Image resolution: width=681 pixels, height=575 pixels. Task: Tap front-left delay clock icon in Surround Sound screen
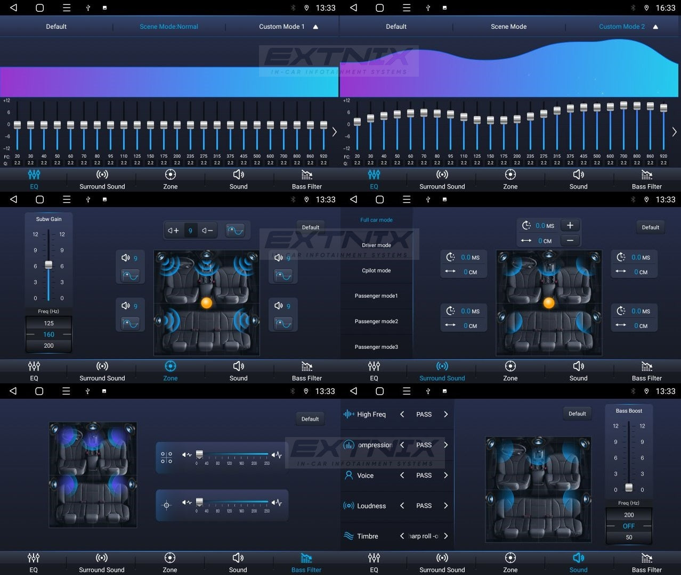coord(450,257)
